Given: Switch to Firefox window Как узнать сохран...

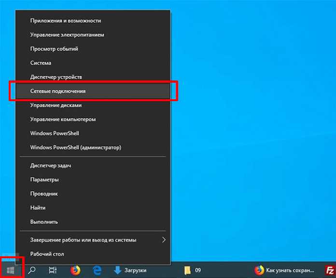Looking at the screenshot, I should (284, 270).
